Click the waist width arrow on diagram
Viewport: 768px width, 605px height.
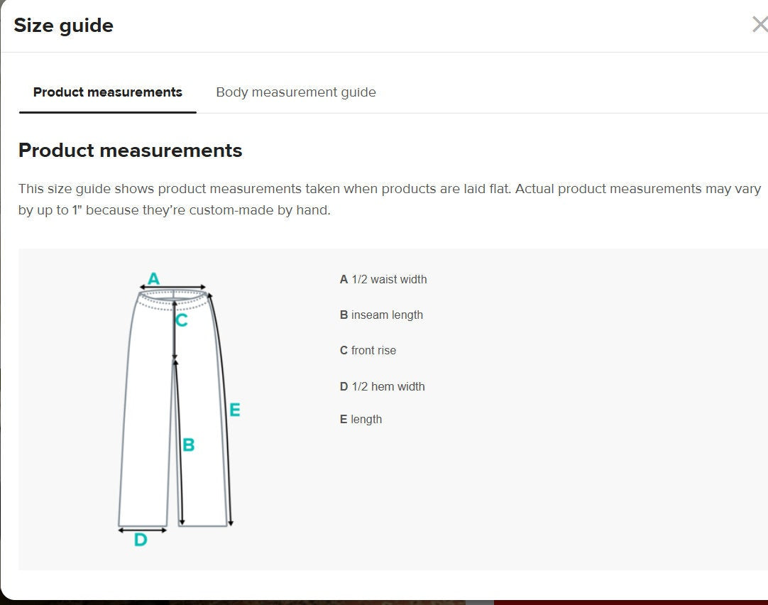tap(172, 288)
